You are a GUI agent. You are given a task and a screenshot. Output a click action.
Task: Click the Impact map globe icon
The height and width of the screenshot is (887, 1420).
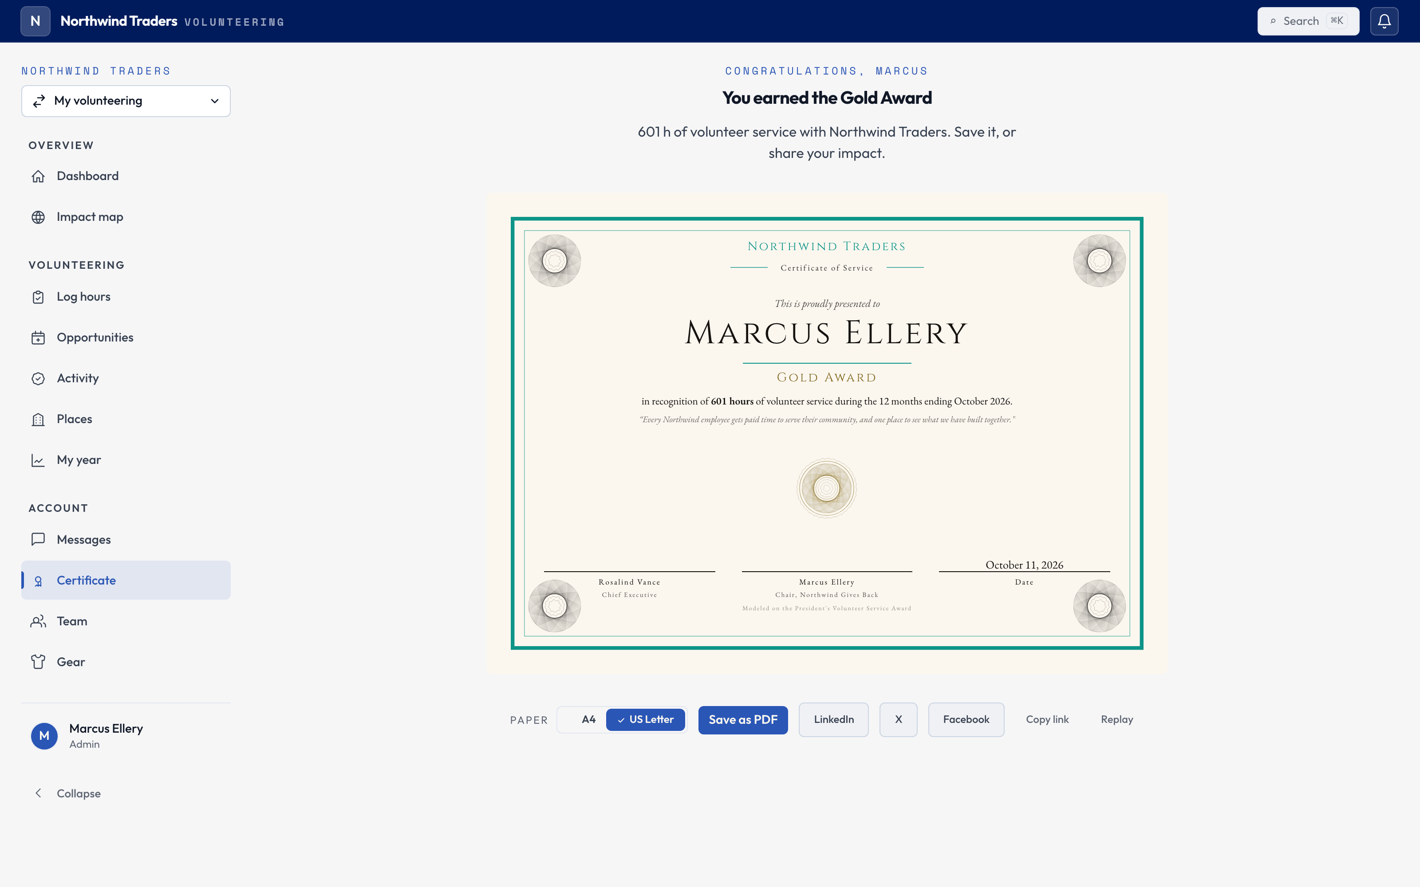pos(38,217)
